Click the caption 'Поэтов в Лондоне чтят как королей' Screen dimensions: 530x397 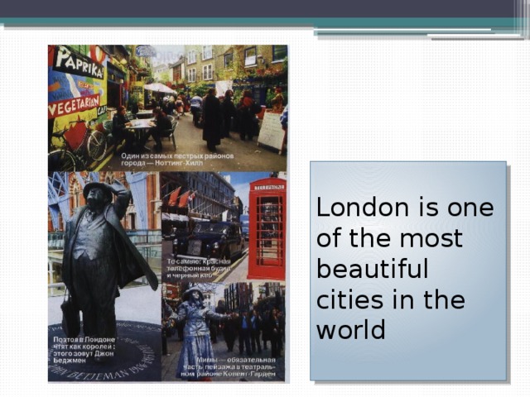(84, 350)
